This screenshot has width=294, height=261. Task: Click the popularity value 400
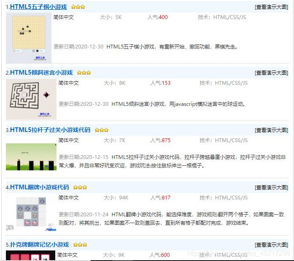tap(163, 17)
